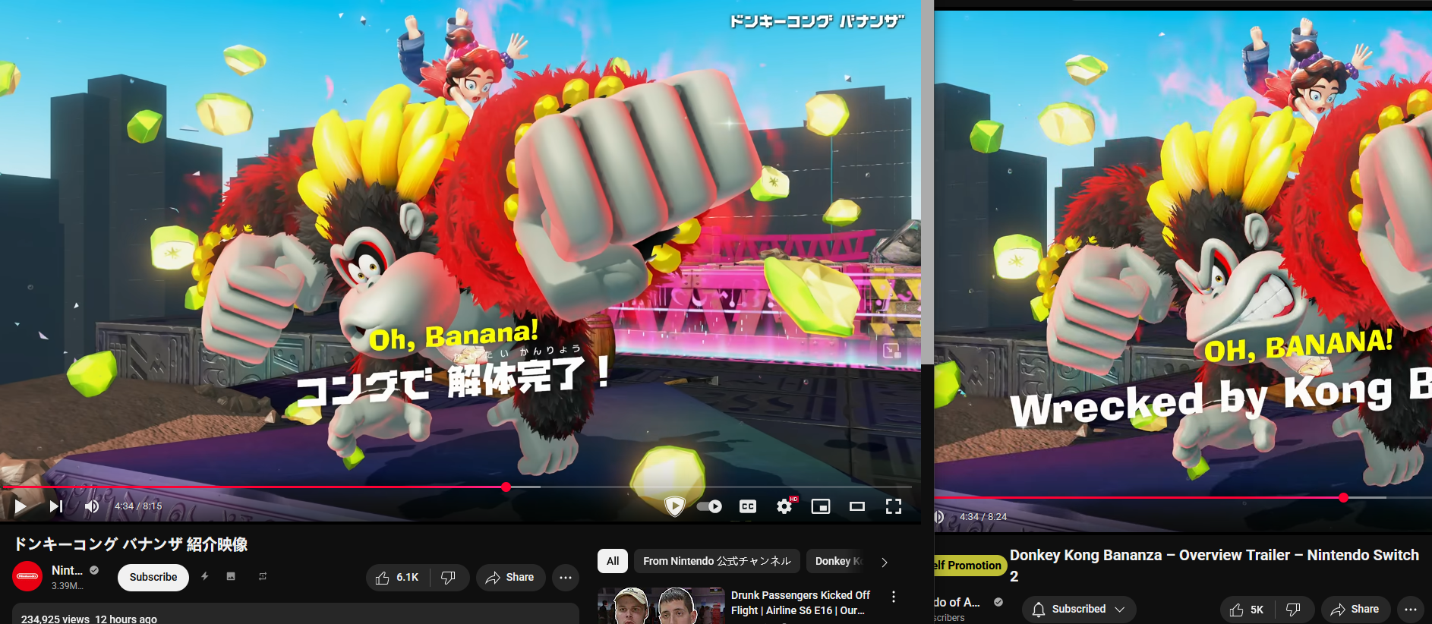Enter fullscreen on the left video
Viewport: 1432px width, 624px height.
pos(894,506)
